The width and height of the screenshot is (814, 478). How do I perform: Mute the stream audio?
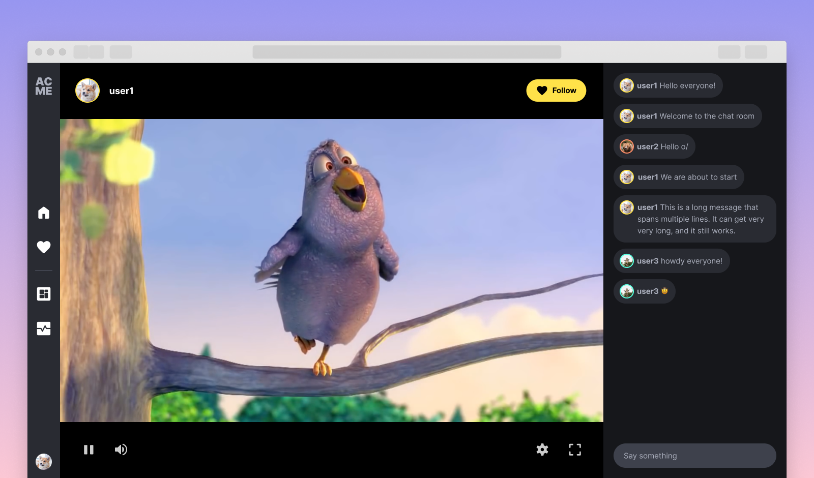coord(121,450)
